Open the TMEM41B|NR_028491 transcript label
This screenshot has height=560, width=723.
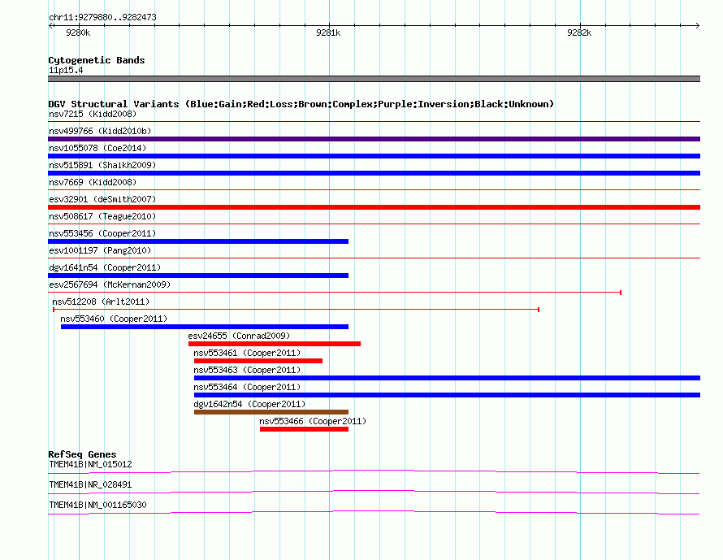point(90,484)
